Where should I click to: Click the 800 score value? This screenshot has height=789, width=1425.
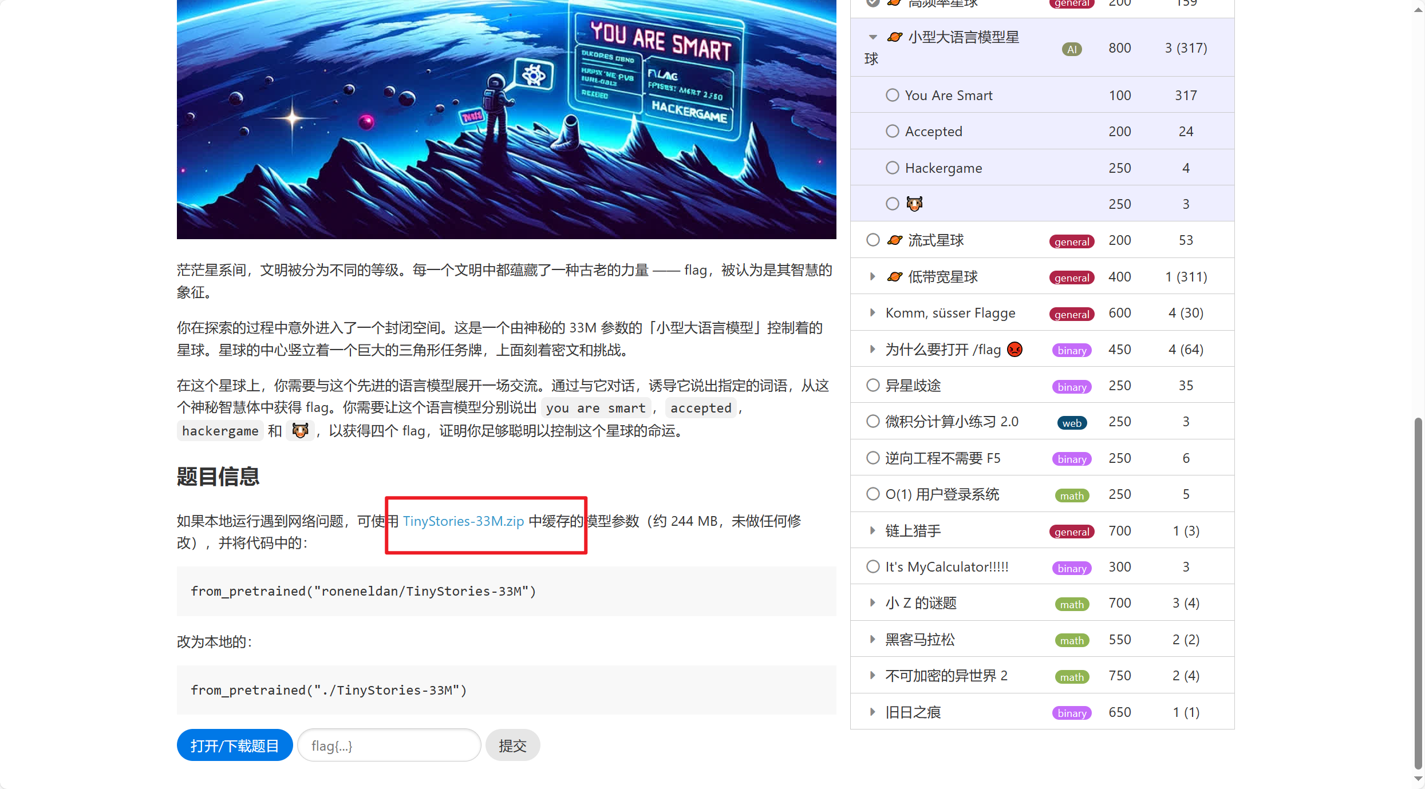point(1119,47)
